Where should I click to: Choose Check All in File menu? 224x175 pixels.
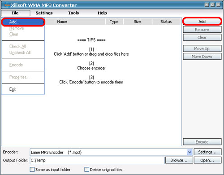pos(23,46)
